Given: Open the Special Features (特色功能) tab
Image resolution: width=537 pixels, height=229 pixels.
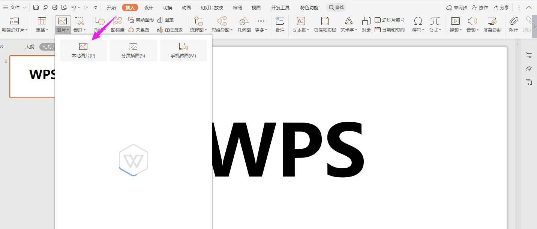Looking at the screenshot, I should (309, 7).
